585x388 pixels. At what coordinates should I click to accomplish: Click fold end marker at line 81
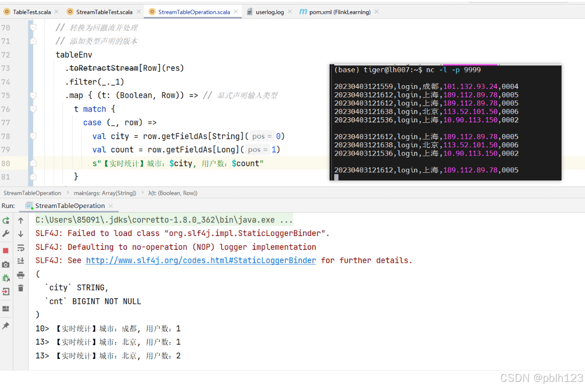(33, 177)
